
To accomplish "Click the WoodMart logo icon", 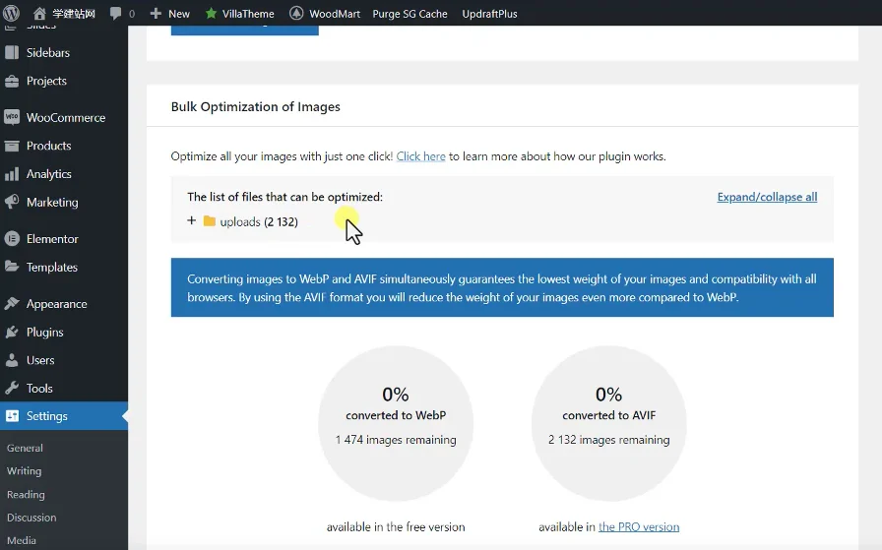I will click(x=296, y=14).
